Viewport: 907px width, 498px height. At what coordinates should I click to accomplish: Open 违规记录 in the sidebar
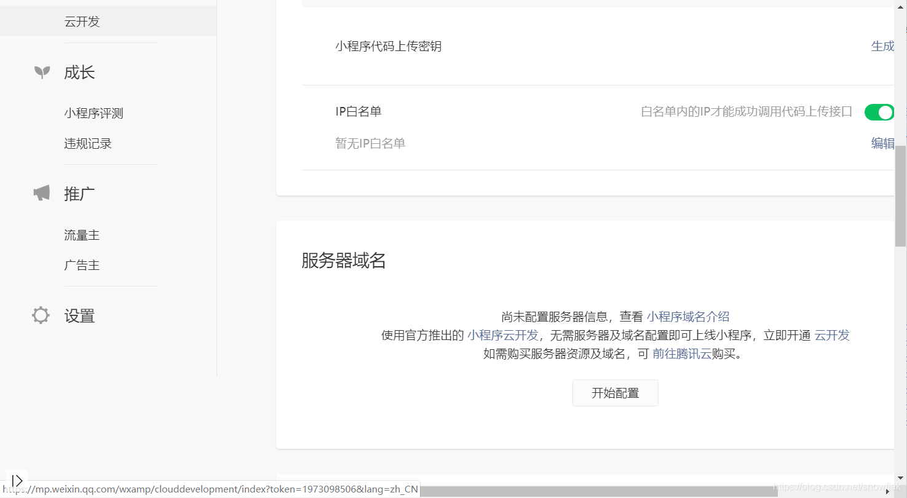coord(88,143)
